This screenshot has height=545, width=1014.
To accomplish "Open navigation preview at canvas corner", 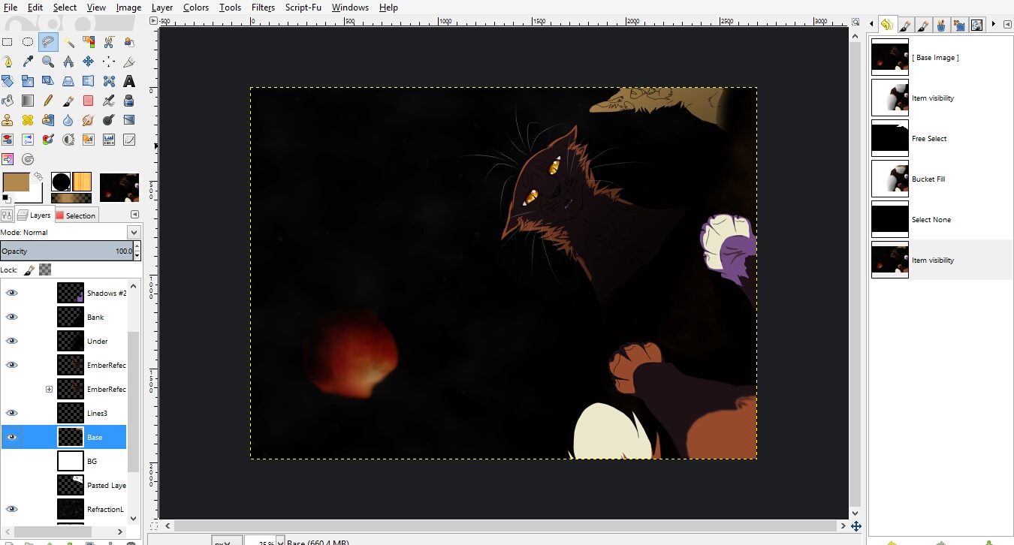I will [x=856, y=526].
